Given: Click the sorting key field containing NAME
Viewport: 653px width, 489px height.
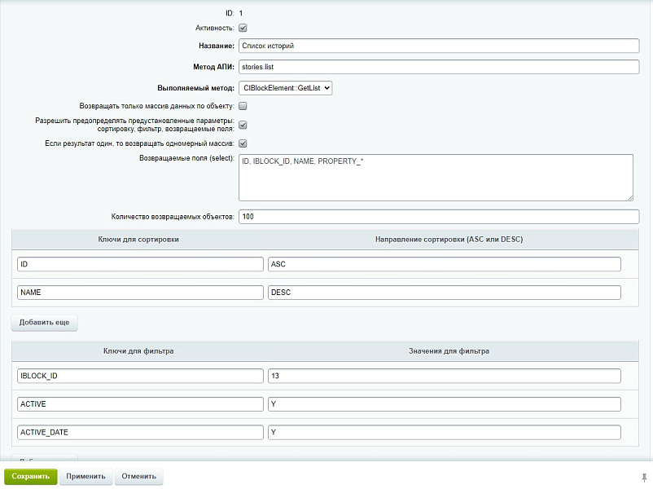Looking at the screenshot, I should [x=140, y=293].
